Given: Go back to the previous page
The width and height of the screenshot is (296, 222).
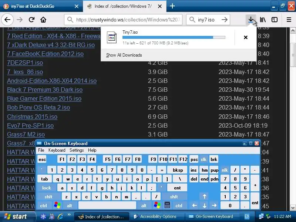Looking at the screenshot, I should click(7, 20).
